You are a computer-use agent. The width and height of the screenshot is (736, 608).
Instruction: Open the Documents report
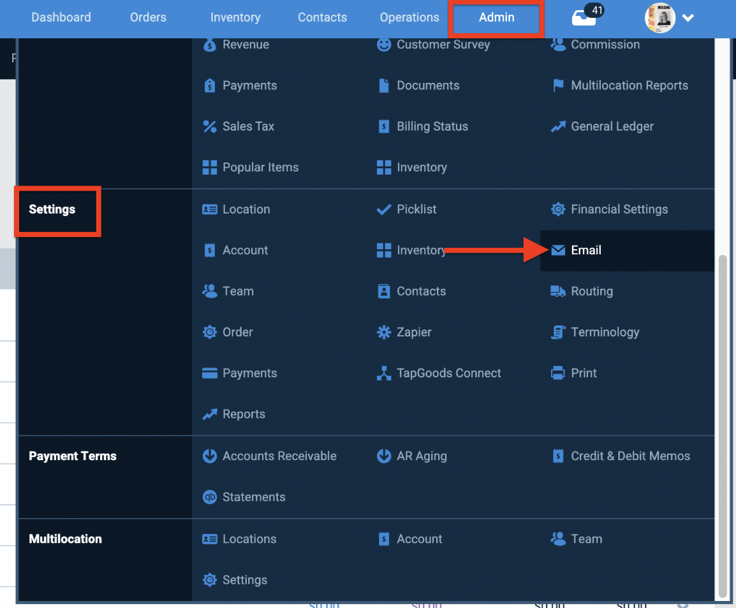click(427, 85)
